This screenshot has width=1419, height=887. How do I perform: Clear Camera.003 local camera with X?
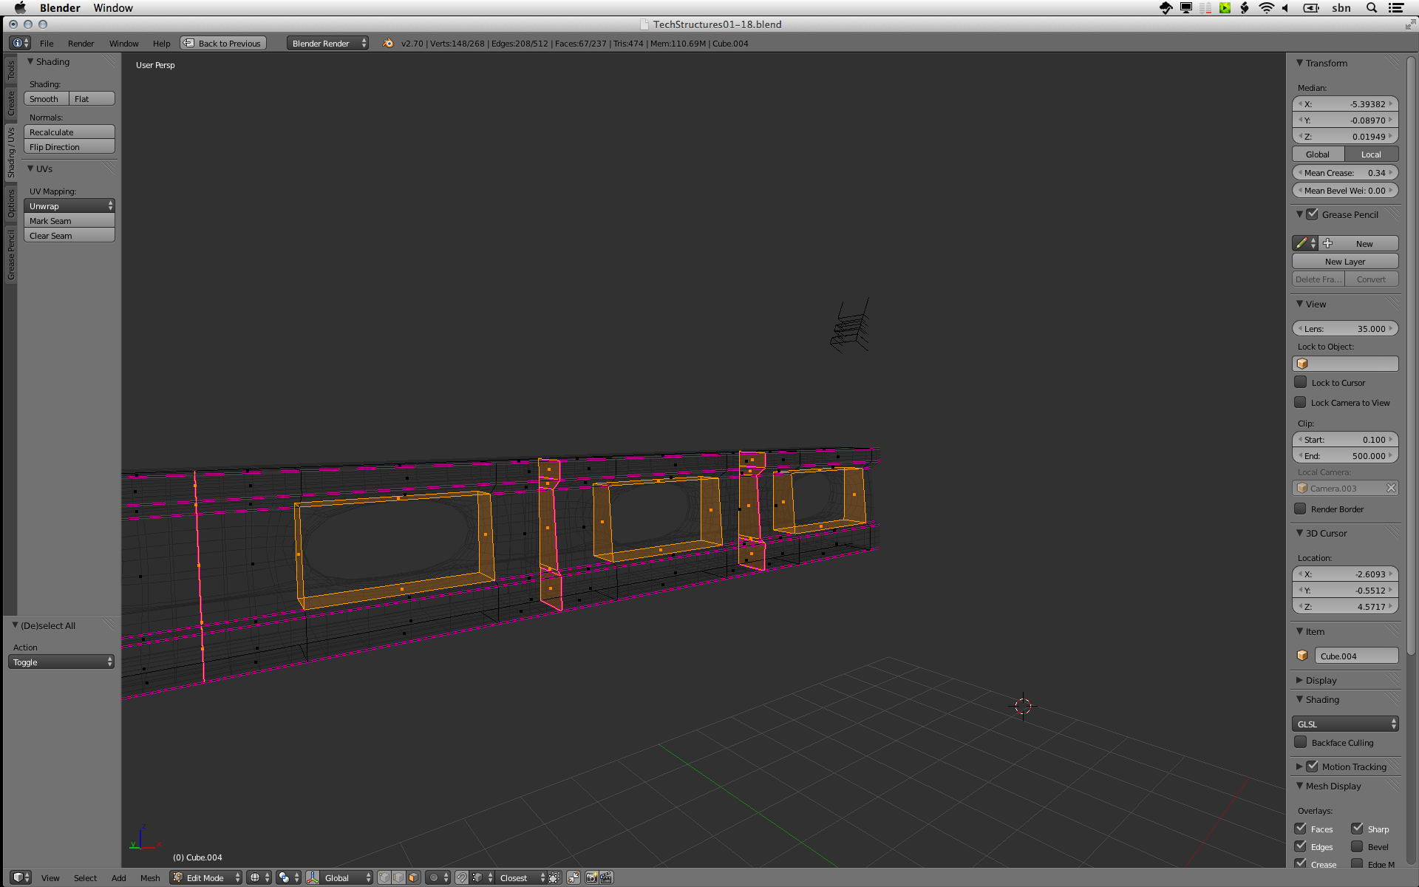(1391, 488)
